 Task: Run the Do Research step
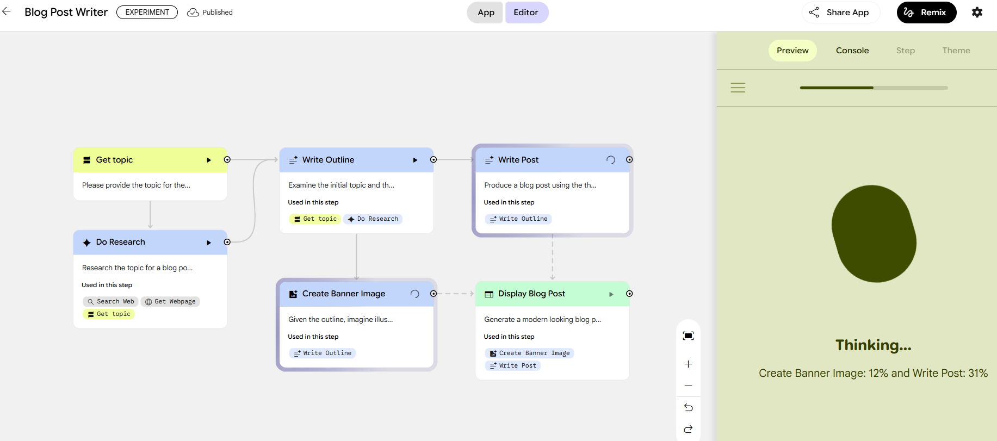coord(209,243)
